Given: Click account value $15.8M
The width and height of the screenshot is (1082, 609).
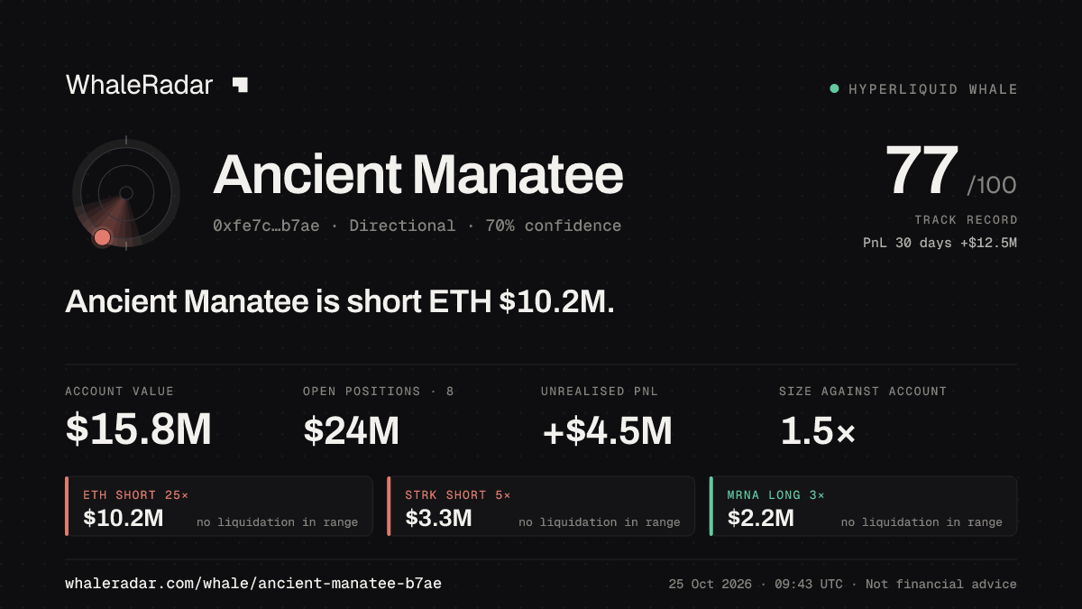Looking at the screenshot, I should coord(138,429).
